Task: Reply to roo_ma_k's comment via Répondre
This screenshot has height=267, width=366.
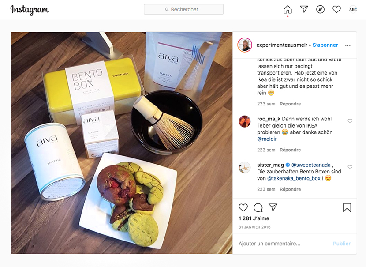Action: point(290,150)
